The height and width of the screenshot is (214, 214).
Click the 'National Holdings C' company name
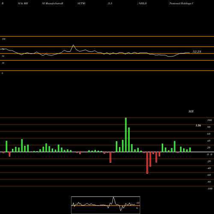181,3
